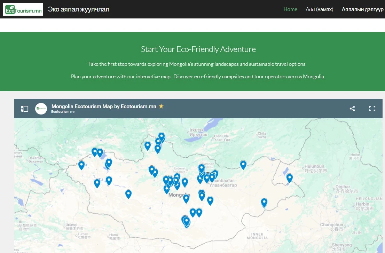Select the westernmost map pin near Oskemen
Viewport: 385px width, 253px height.
click(x=81, y=165)
